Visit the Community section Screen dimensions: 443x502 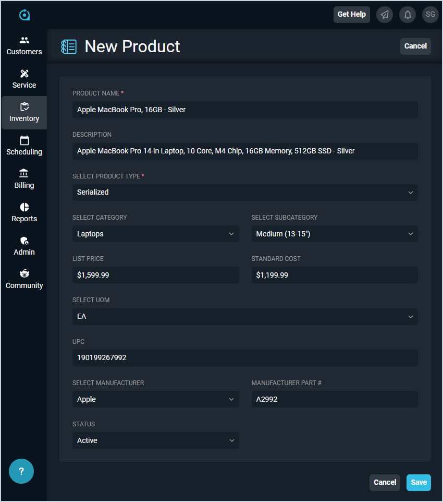point(24,279)
